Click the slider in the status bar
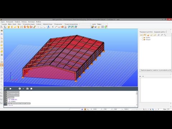Image resolution: width=172 pixels, height=129 pixels. [137, 109]
